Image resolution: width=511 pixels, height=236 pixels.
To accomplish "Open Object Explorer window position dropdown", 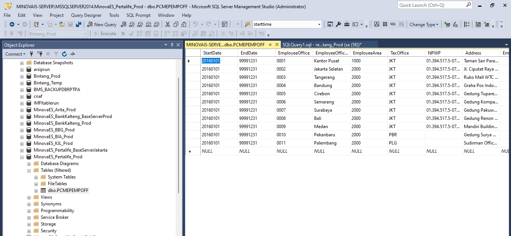I will point(166,45).
